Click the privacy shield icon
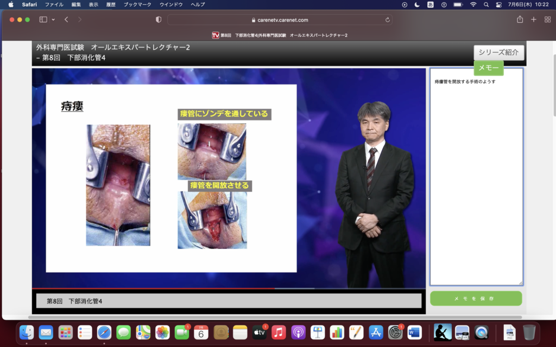Viewport: 556px width, 347px height. [x=159, y=20]
